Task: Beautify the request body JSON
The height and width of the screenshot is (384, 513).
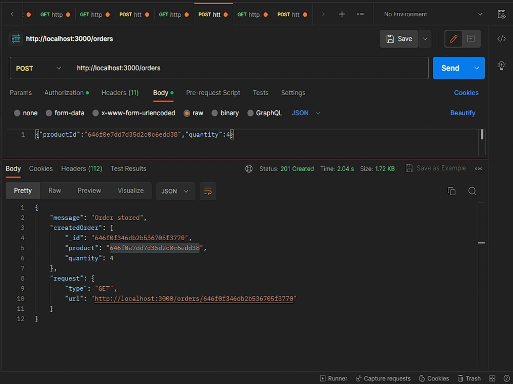Action: [462, 113]
